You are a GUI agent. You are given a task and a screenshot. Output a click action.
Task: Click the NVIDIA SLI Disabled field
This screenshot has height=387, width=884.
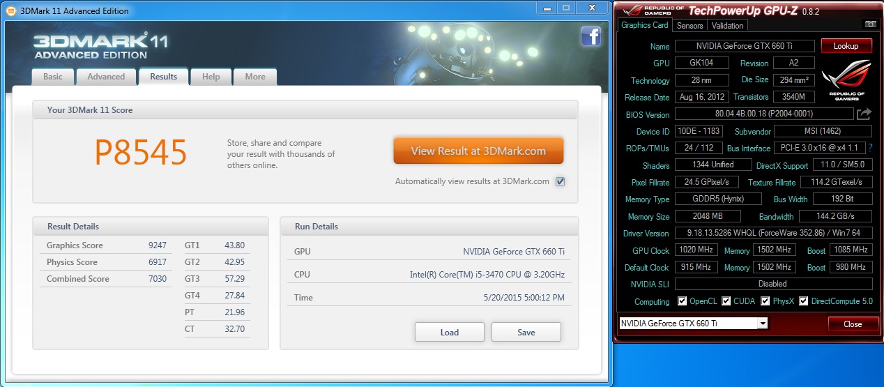(x=773, y=284)
